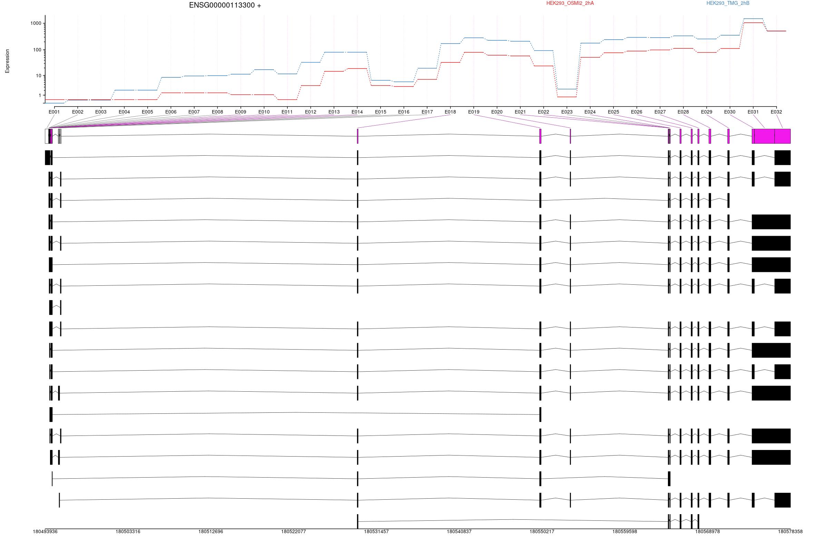The width and height of the screenshot is (828, 538).
Task: Click exon label E017
Action: (x=427, y=112)
